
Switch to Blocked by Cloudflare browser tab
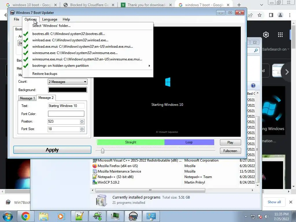89,5
